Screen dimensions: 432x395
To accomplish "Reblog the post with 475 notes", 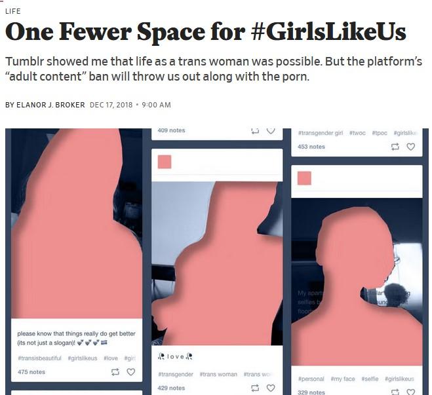I will click(115, 372).
